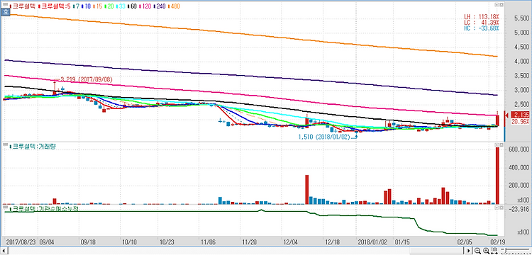Viewport: 532px width, 255px height.
Task: Click the chart width arrows icon
Action: (494, 251)
